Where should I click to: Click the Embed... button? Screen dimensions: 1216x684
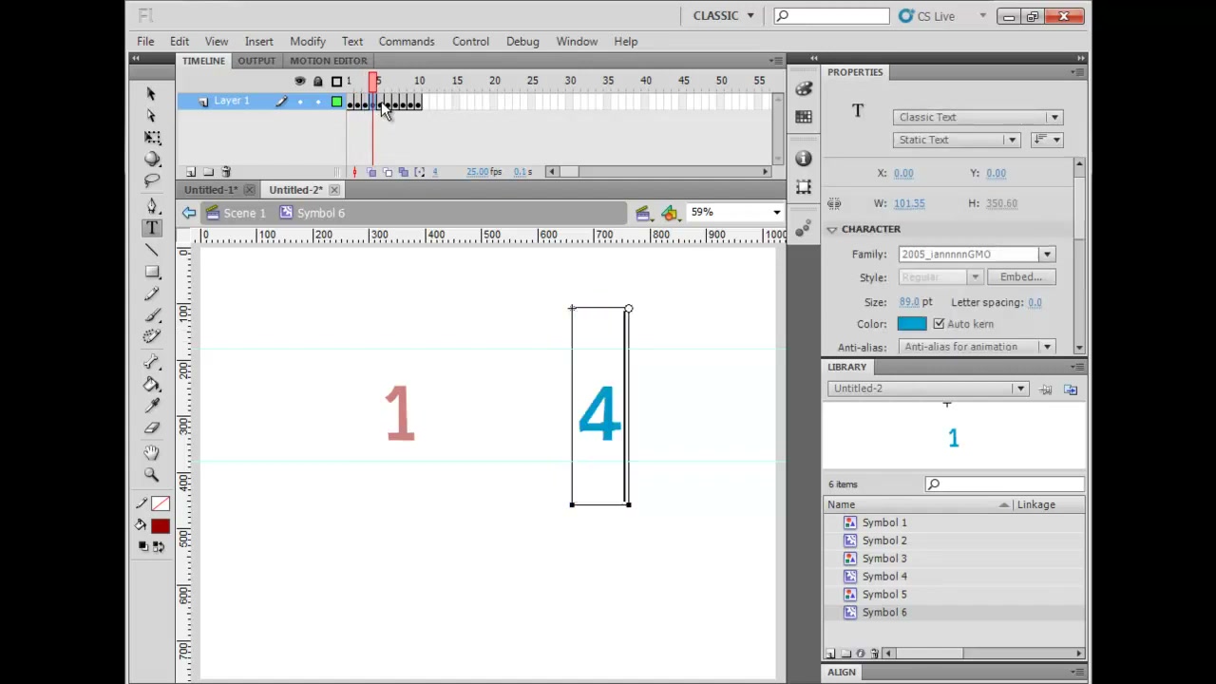tap(1021, 277)
